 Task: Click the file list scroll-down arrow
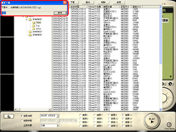point(161,109)
